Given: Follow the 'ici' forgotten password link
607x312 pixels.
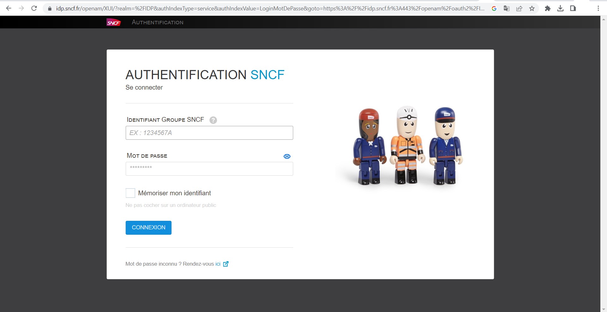Looking at the screenshot, I should tap(218, 264).
